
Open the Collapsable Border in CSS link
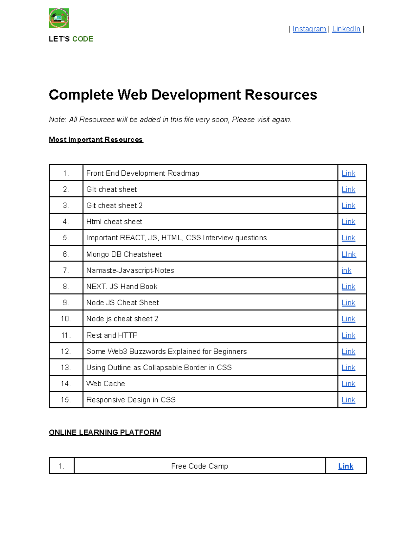pos(348,367)
